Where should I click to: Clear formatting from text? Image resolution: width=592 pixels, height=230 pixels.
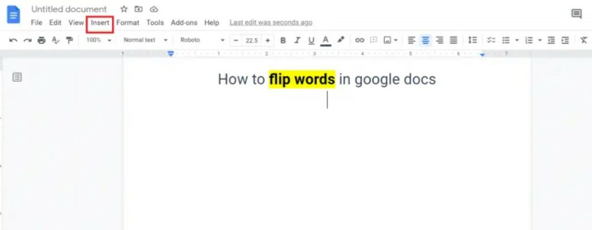point(584,40)
